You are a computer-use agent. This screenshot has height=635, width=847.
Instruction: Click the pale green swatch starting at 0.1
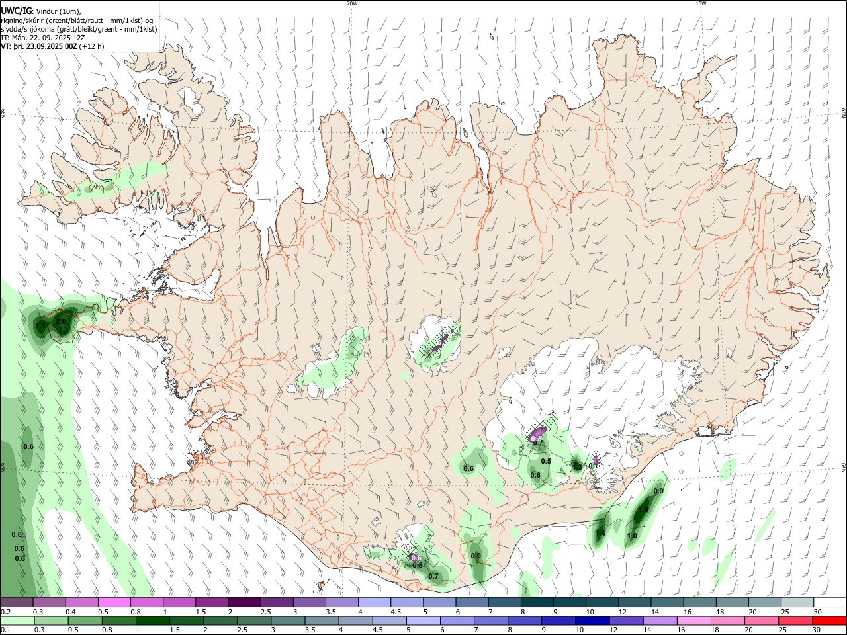click(x=17, y=620)
